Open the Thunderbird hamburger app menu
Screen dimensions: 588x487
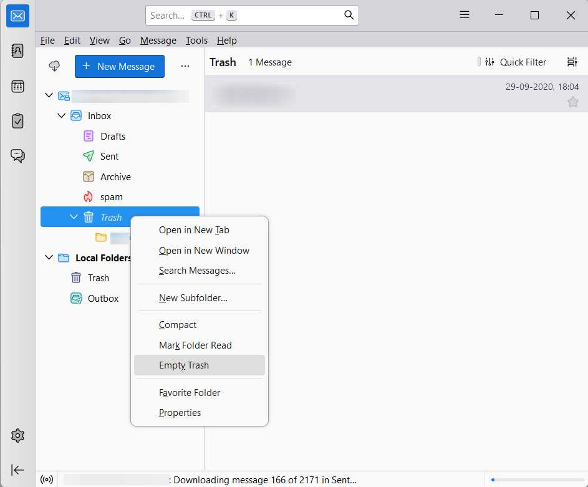pos(465,15)
